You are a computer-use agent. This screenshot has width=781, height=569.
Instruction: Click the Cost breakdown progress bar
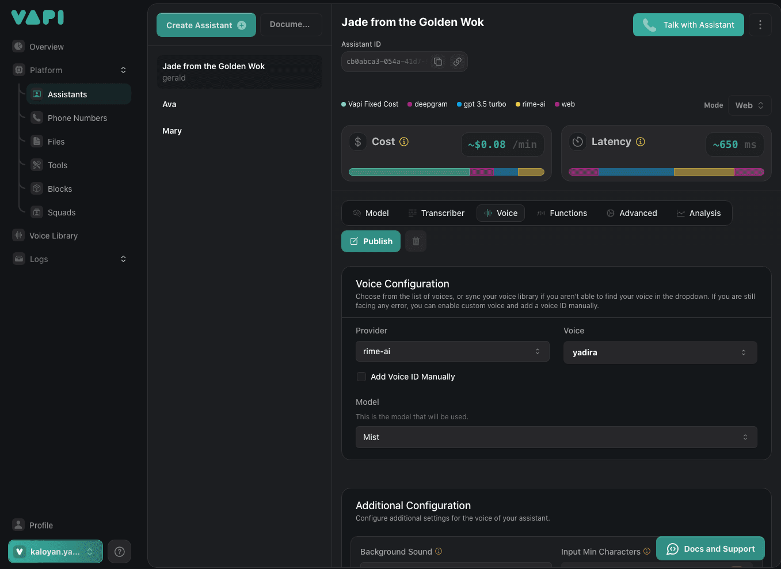click(446, 172)
